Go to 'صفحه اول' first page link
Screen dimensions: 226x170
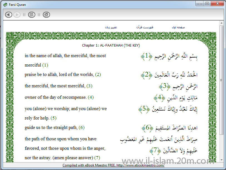click(x=178, y=27)
